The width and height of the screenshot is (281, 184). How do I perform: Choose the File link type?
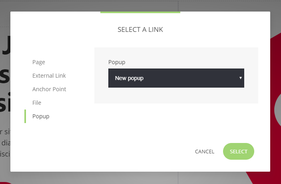(37, 103)
